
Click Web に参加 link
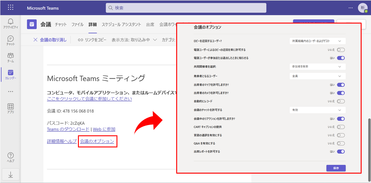pos(104,129)
